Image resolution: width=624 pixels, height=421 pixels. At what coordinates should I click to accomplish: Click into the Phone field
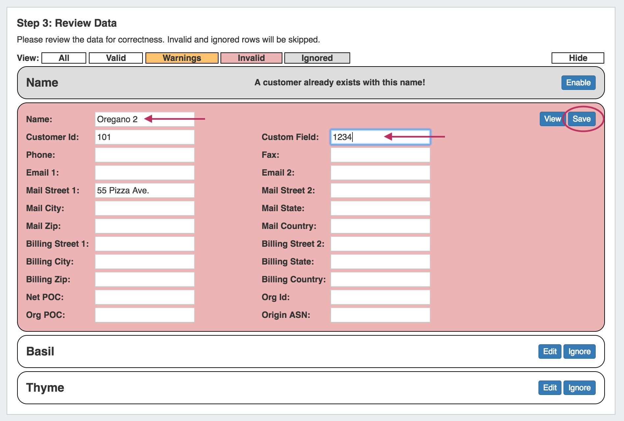point(145,155)
